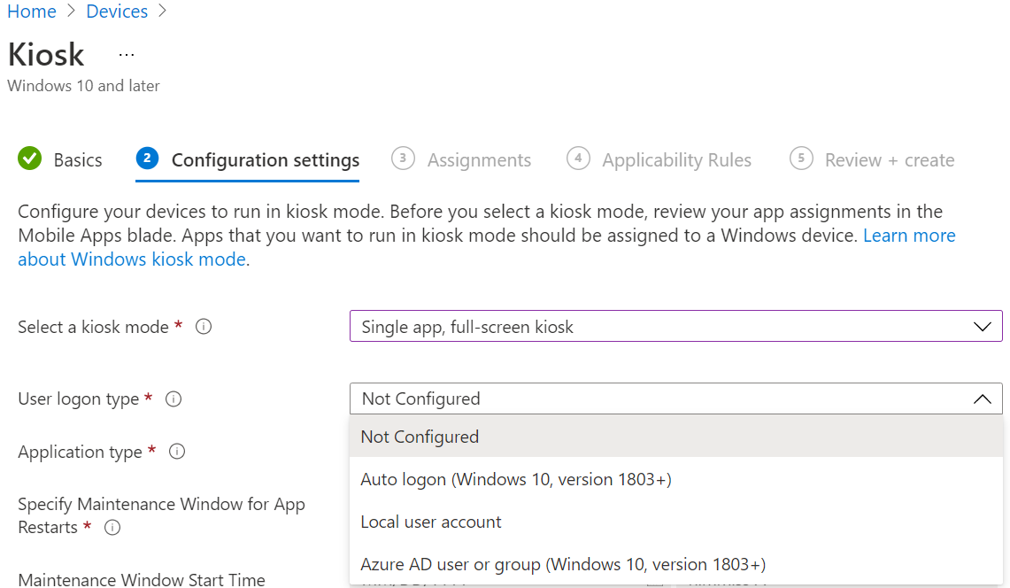
Task: Open the ellipsis menu next to Kiosk title
Action: (127, 55)
